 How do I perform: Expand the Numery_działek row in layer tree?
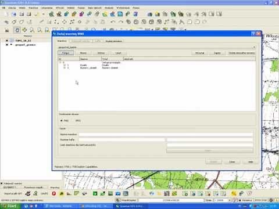tap(65, 68)
